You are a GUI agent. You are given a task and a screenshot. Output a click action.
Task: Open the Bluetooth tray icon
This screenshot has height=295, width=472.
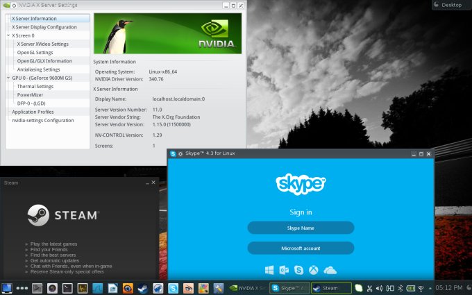coord(400,288)
